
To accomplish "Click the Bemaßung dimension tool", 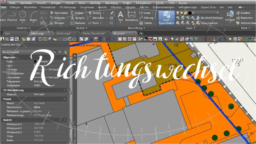I will pyautogui.click(x=131, y=16).
